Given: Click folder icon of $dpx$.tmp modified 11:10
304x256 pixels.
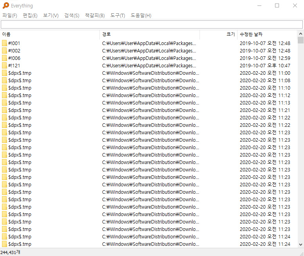Looking at the screenshot, I should click(4, 88).
